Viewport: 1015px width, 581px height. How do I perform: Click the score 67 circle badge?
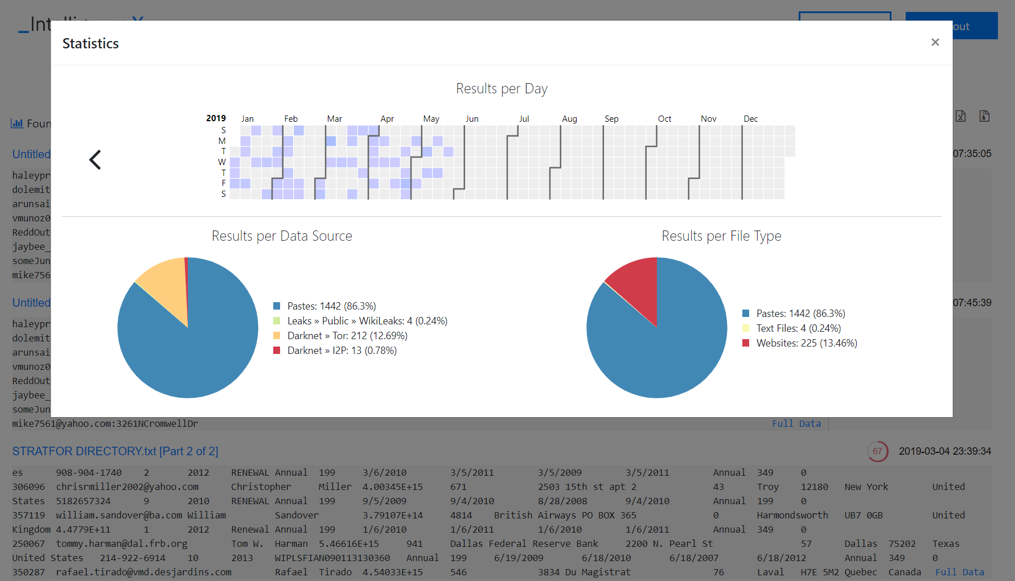tap(877, 451)
